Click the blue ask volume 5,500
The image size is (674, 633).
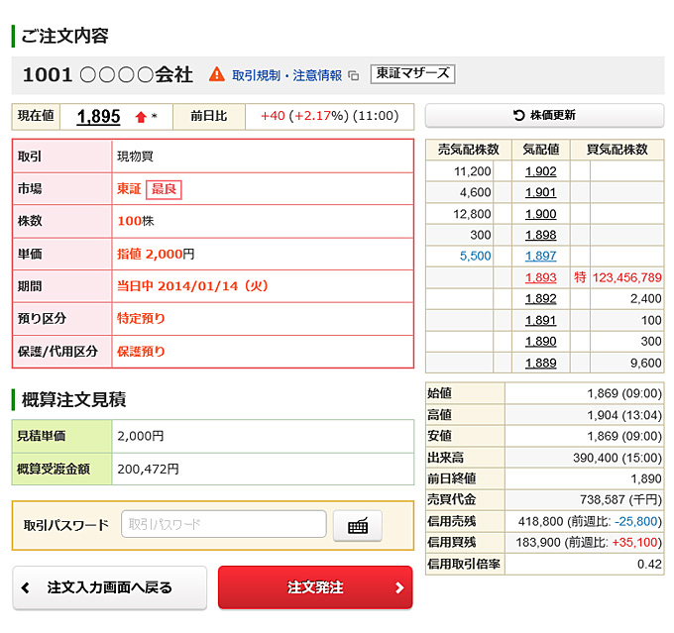coord(476,257)
